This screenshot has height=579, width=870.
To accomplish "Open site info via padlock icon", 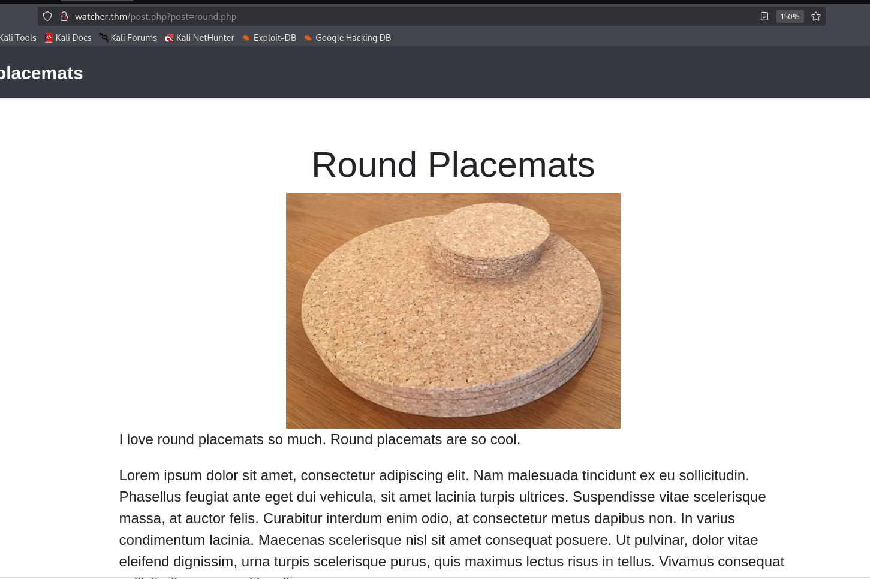I will [64, 17].
